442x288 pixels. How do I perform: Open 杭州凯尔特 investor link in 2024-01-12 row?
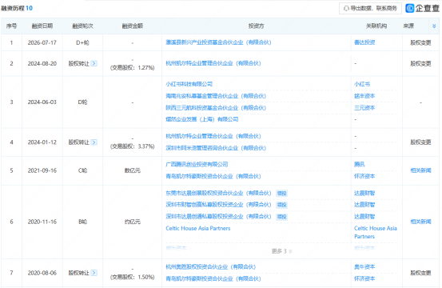coord(213,136)
